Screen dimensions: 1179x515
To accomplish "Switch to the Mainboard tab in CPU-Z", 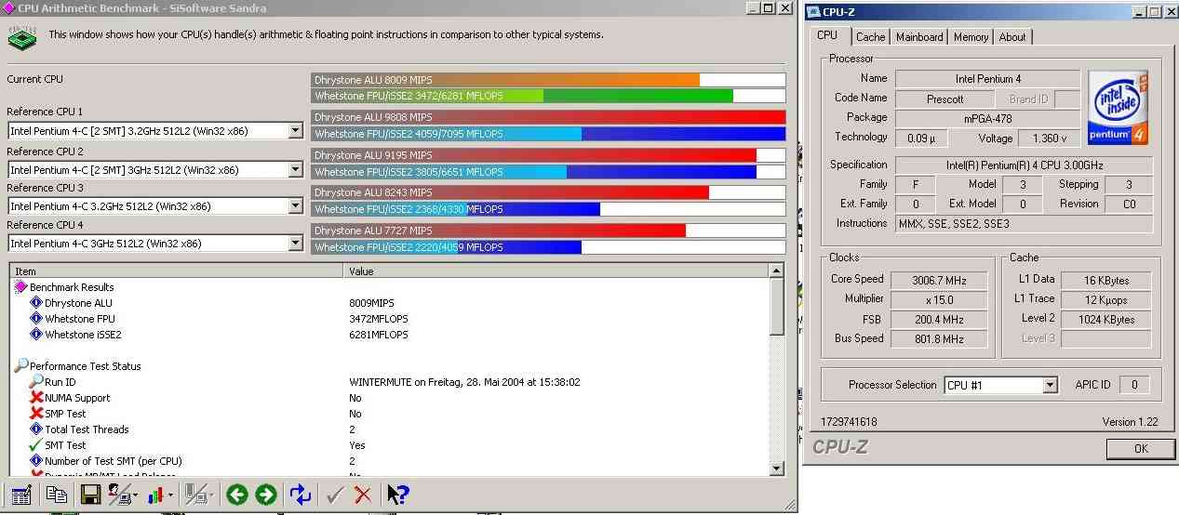I will 919,37.
